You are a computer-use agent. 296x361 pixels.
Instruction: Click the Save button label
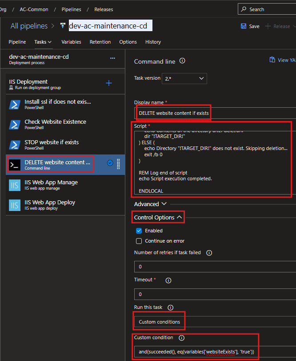point(254,26)
